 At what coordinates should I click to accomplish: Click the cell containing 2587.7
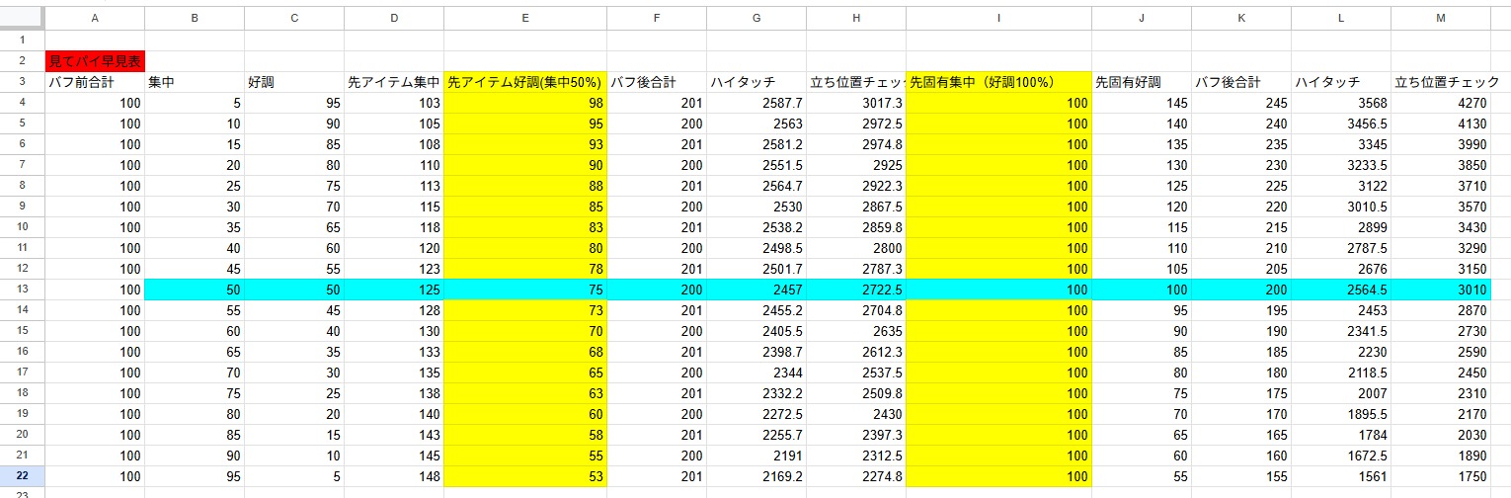click(756, 103)
